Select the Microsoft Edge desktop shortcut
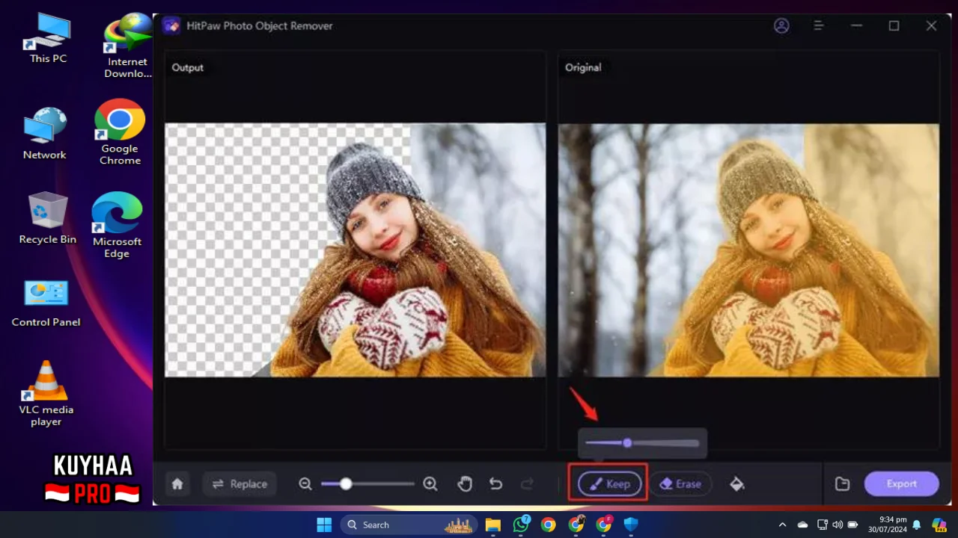 [117, 225]
